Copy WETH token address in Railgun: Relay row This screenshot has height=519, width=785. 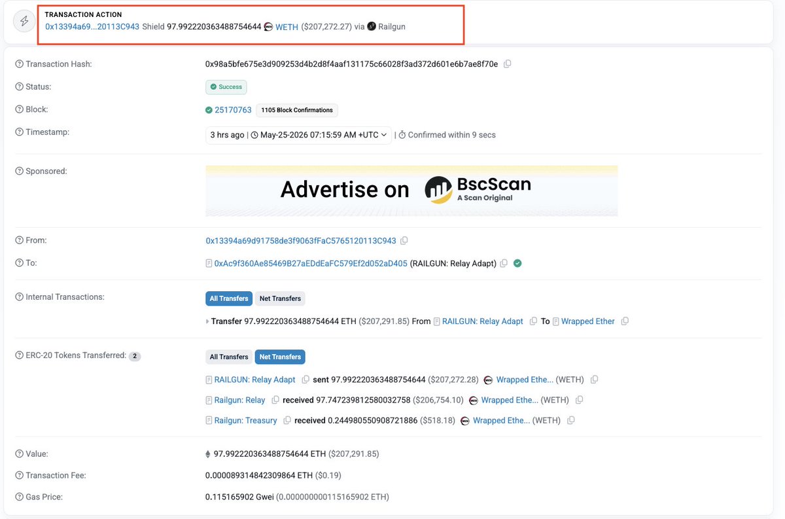[x=579, y=400]
